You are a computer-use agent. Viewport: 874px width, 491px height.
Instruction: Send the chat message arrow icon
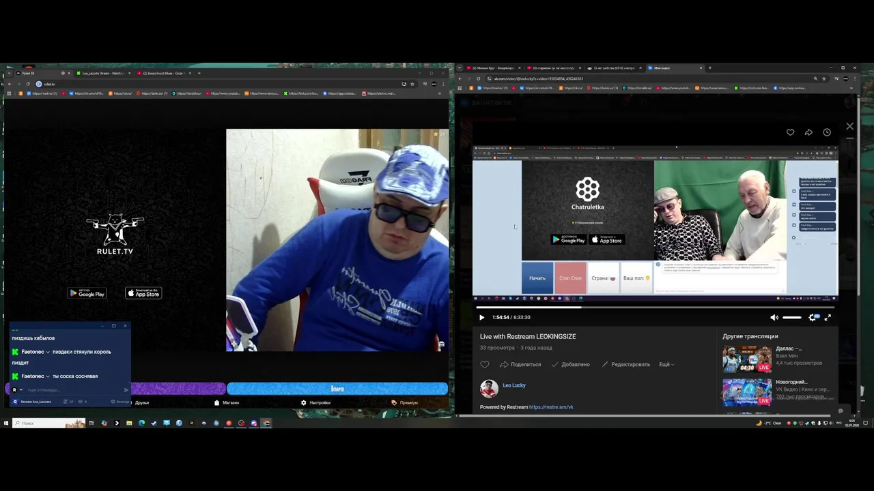tap(126, 390)
